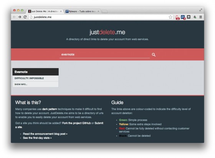Bookmark the page with the star icon
Viewport: 215px width, 158px height.
pos(170,17)
